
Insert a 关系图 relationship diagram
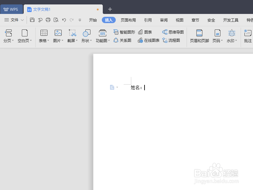(x=122, y=40)
